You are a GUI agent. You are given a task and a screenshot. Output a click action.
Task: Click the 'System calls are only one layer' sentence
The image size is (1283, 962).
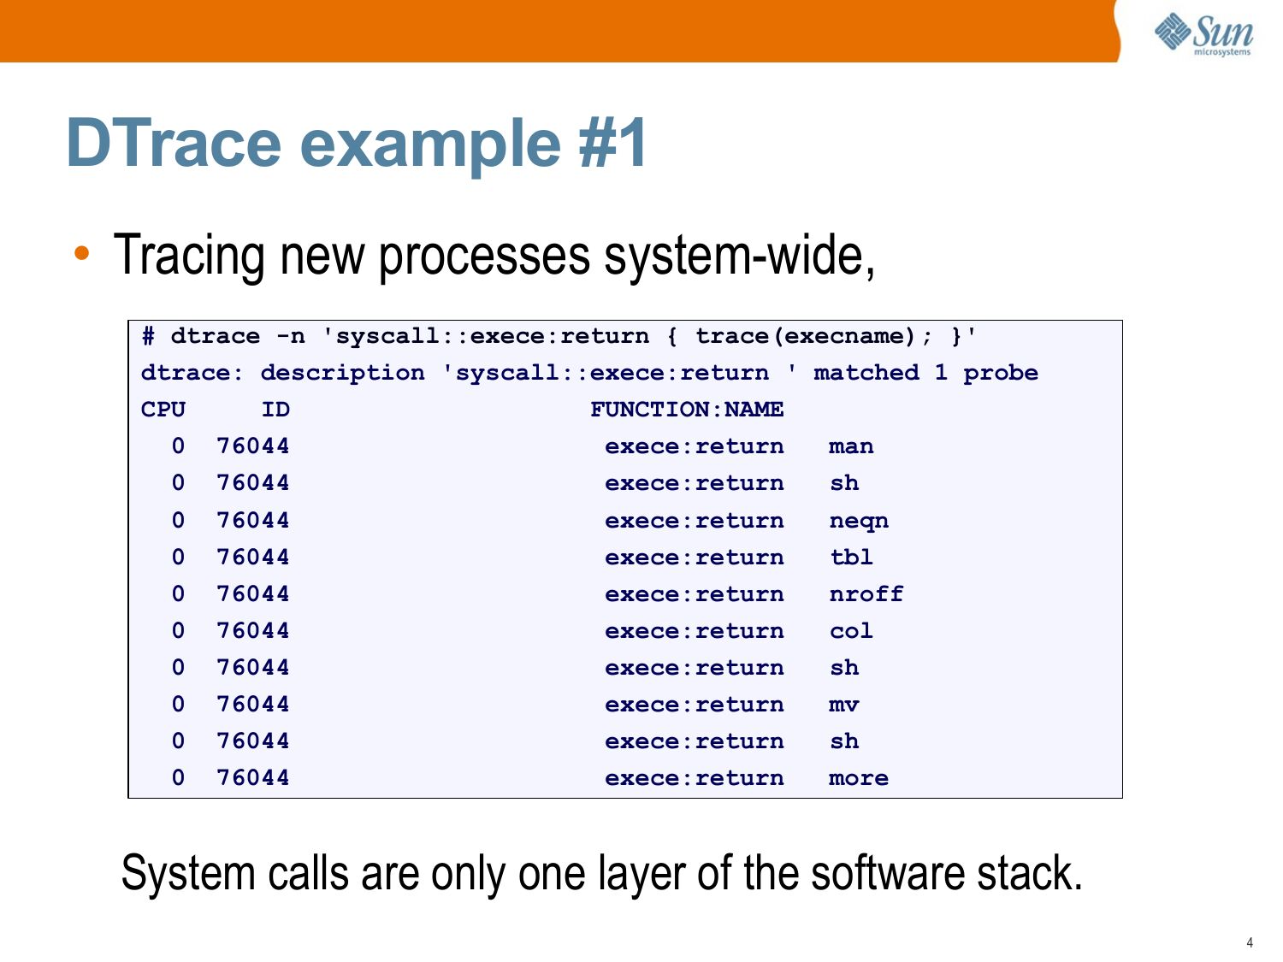click(x=601, y=873)
